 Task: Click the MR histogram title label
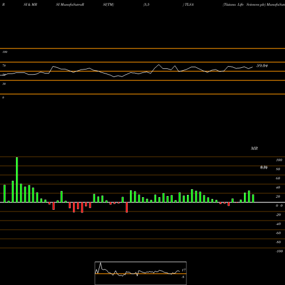tap(254, 148)
